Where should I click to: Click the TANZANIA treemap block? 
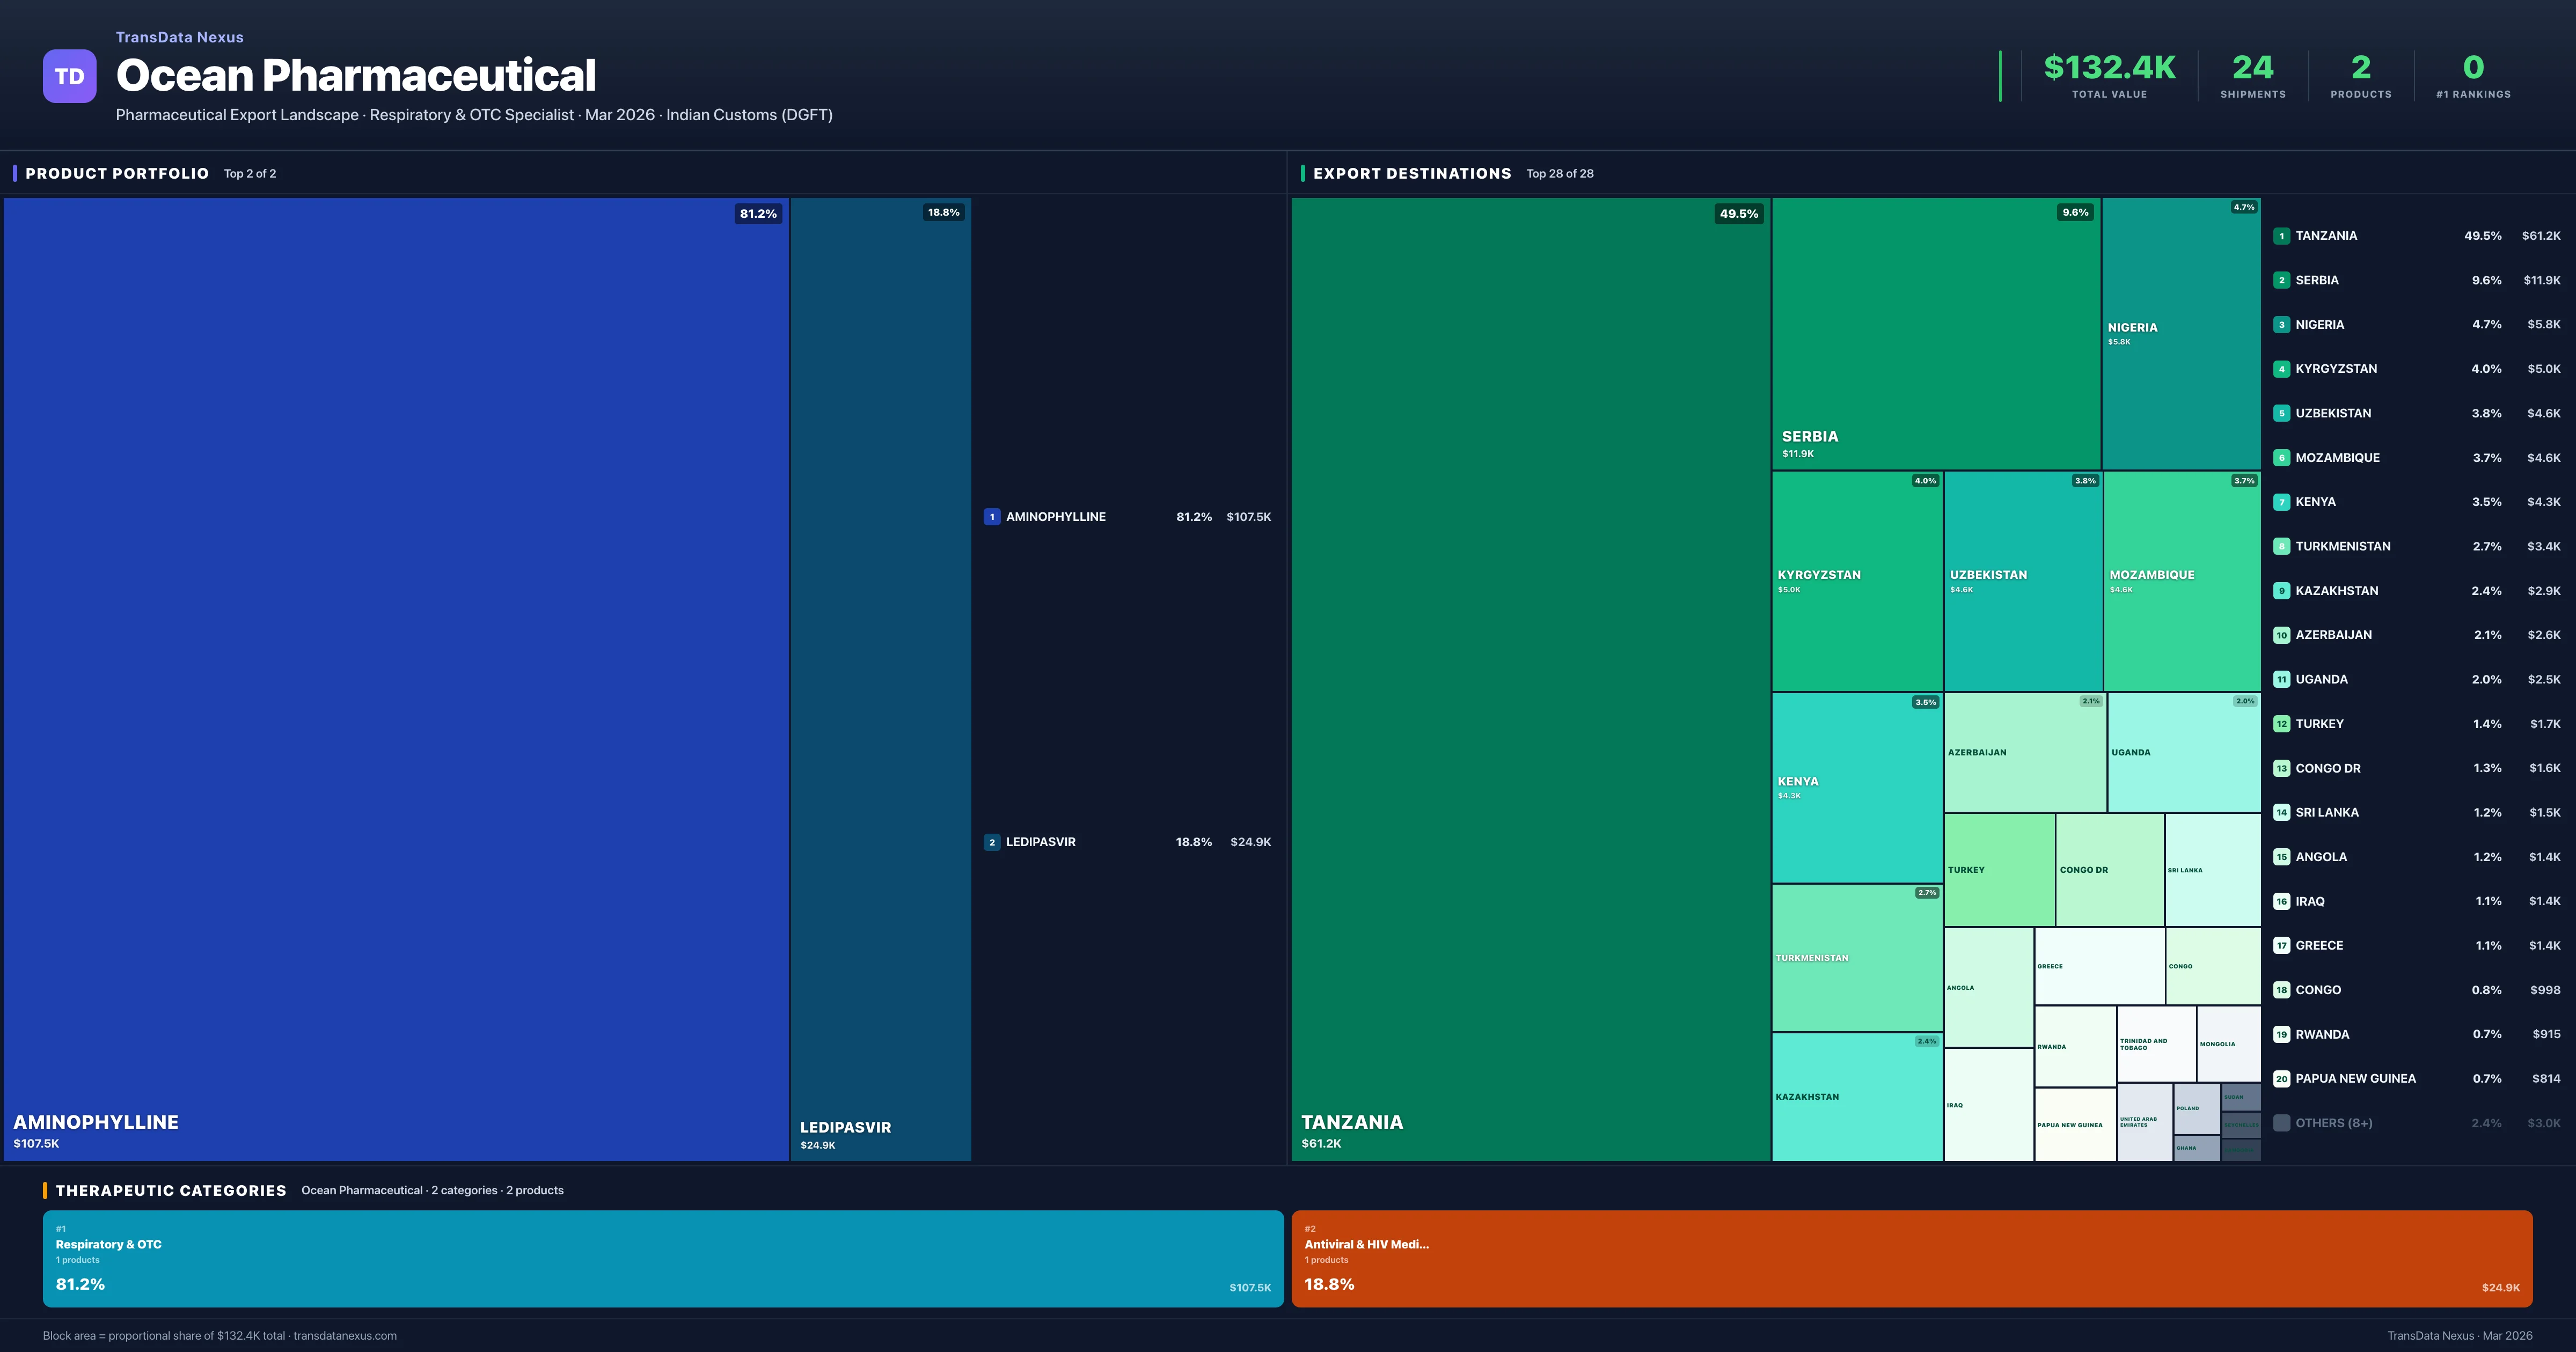(1530, 680)
